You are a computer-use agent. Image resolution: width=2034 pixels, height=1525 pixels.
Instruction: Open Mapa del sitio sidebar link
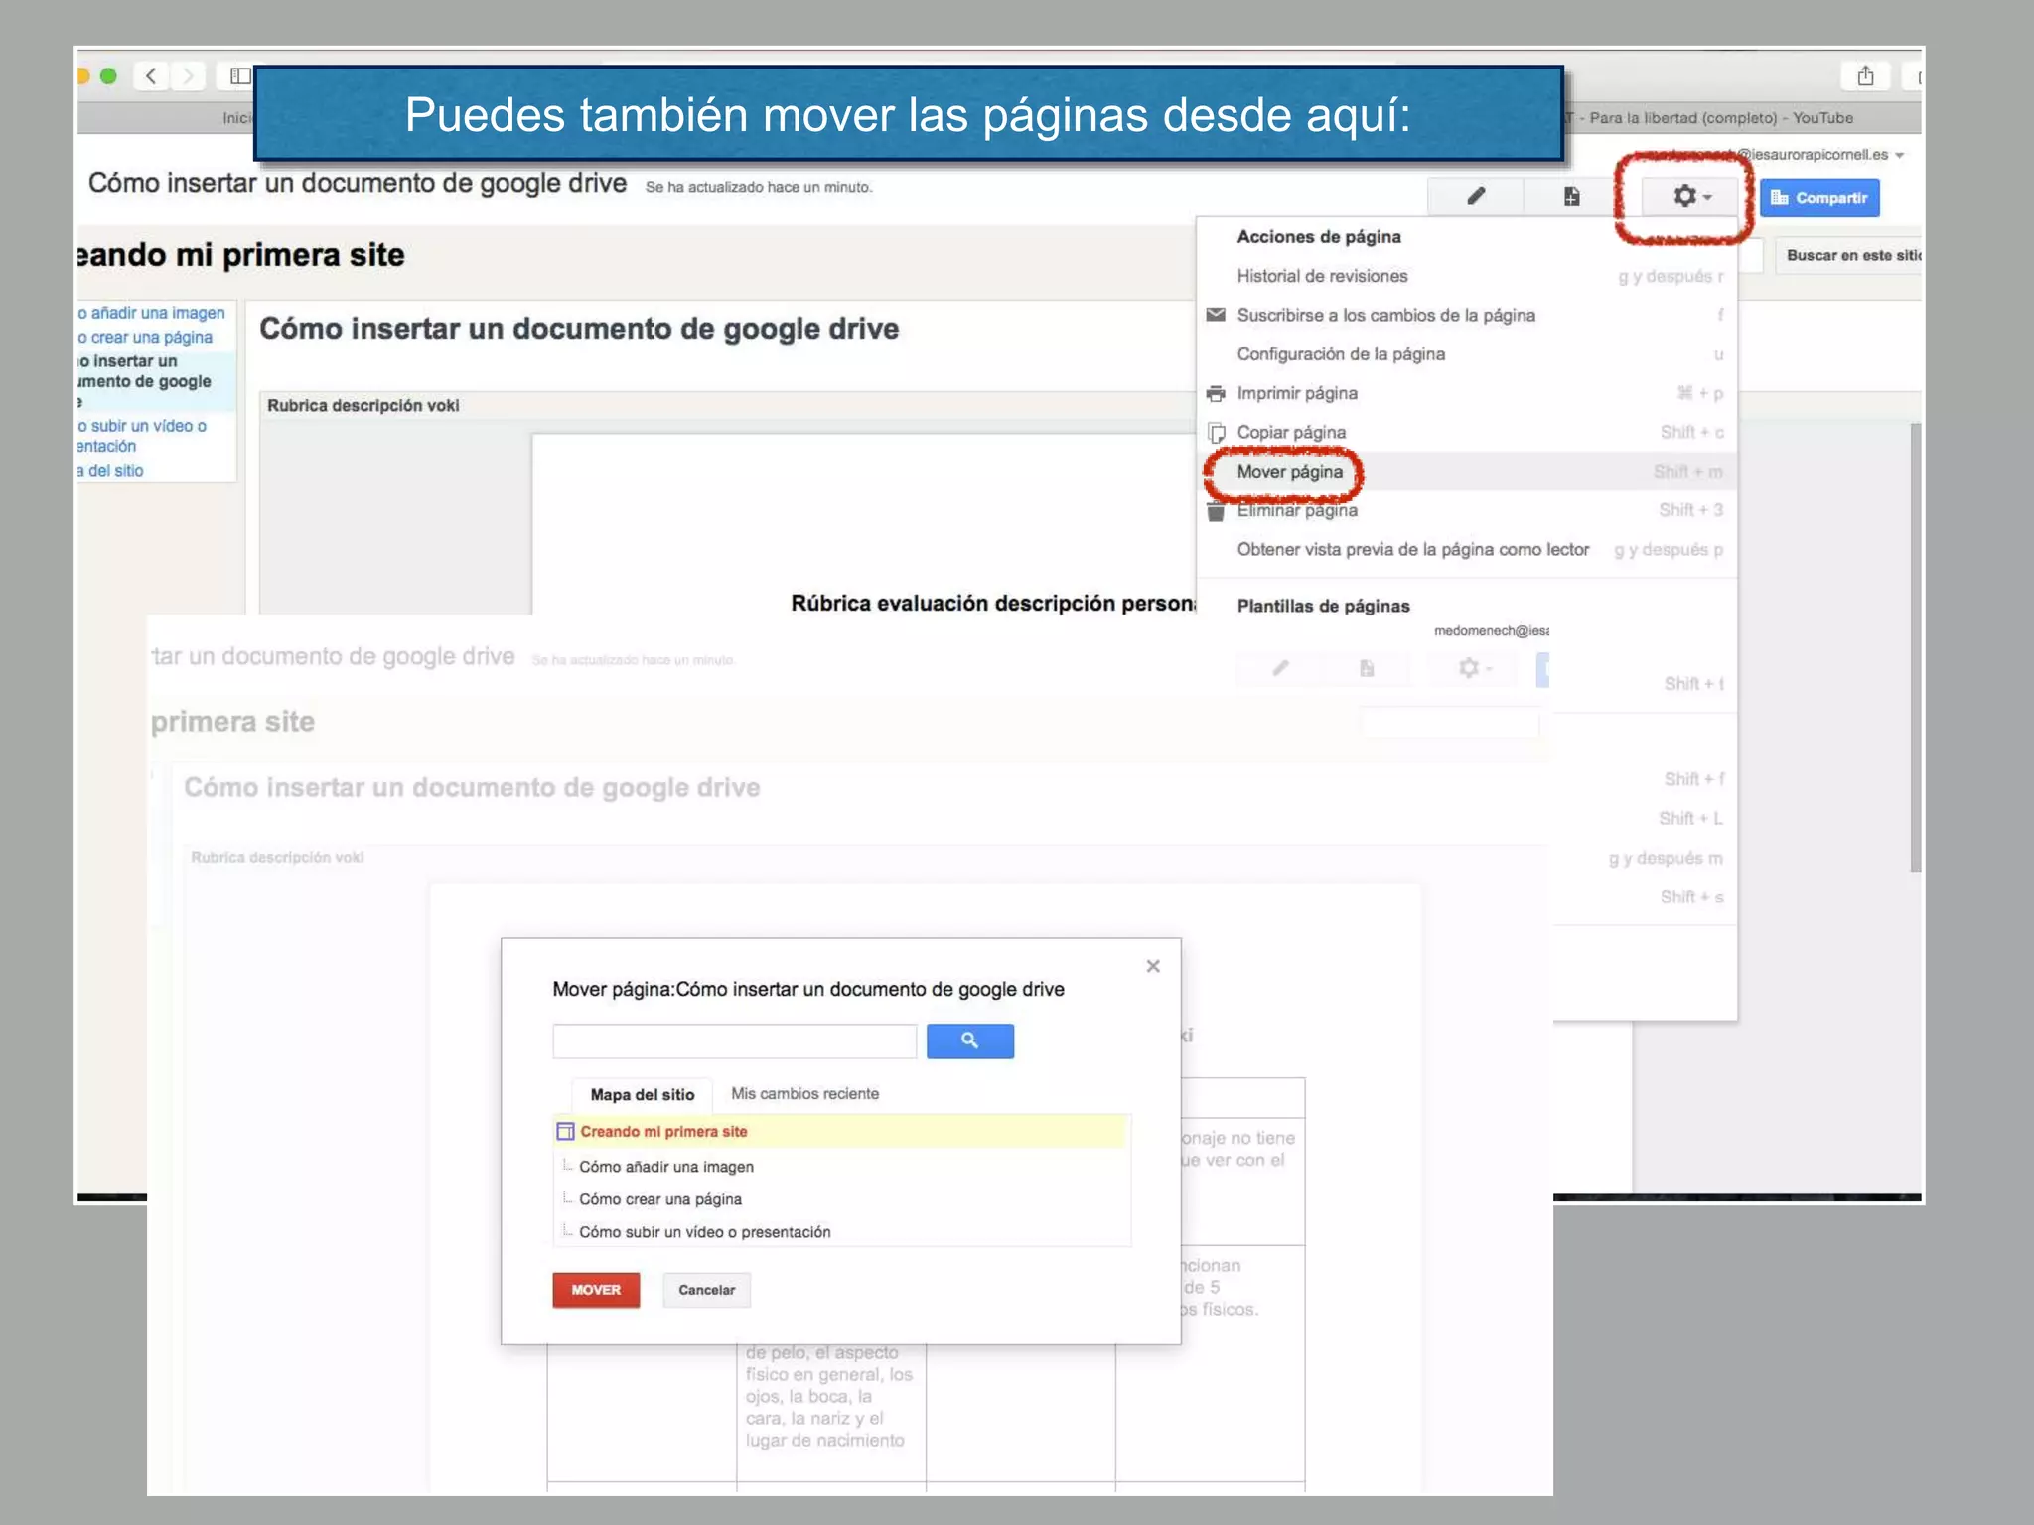[110, 471]
